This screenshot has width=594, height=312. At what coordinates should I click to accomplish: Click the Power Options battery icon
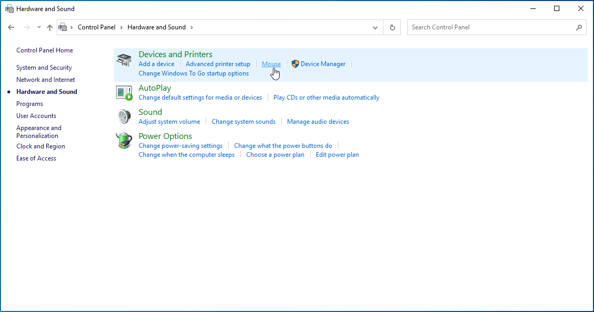124,141
